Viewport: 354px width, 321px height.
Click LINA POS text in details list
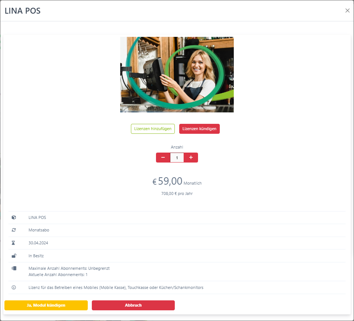click(x=37, y=217)
